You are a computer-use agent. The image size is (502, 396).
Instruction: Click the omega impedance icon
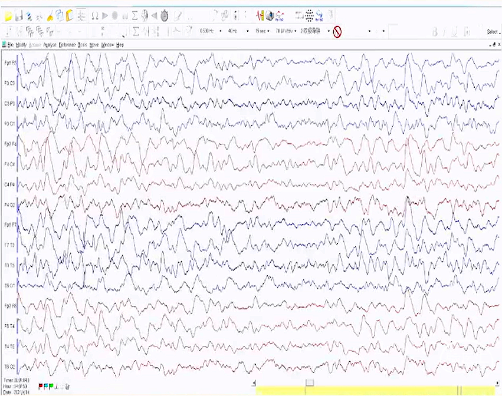[x=94, y=16]
